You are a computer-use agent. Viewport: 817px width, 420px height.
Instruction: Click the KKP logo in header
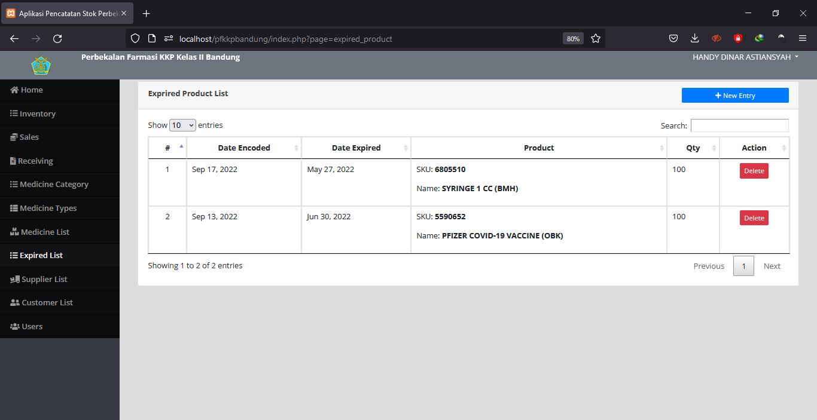pyautogui.click(x=41, y=65)
